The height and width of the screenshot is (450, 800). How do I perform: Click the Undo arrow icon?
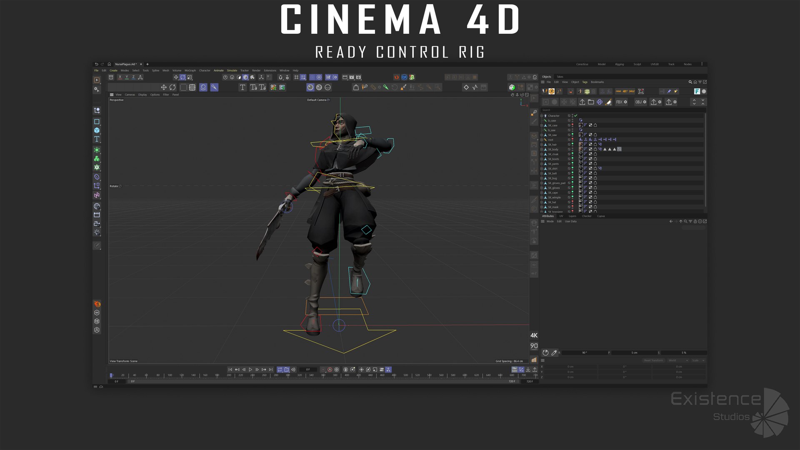(97, 64)
